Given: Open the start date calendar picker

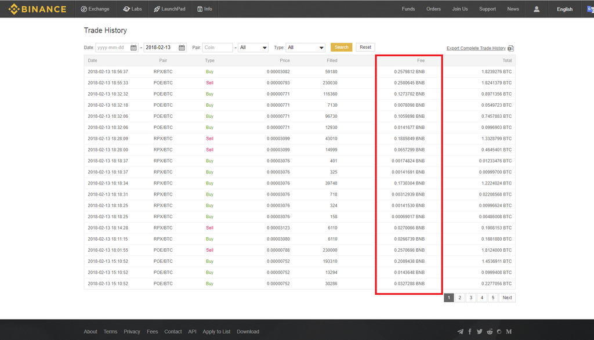Looking at the screenshot, I should tap(134, 48).
